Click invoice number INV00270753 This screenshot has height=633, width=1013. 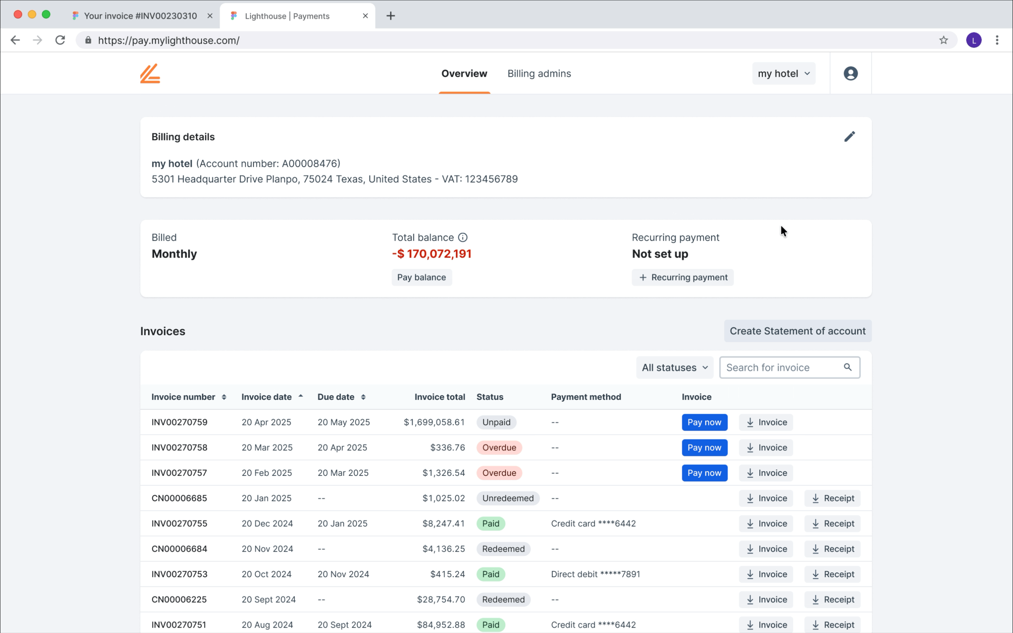[180, 575]
